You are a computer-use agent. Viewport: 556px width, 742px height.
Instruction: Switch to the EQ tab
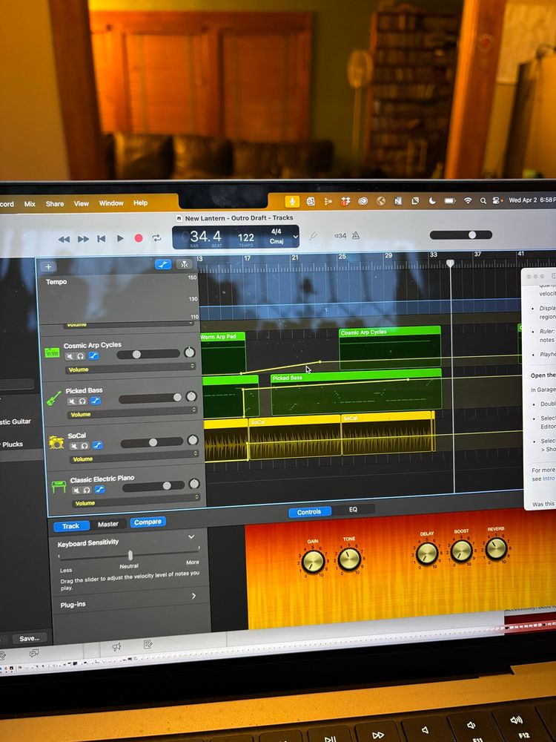pos(353,510)
